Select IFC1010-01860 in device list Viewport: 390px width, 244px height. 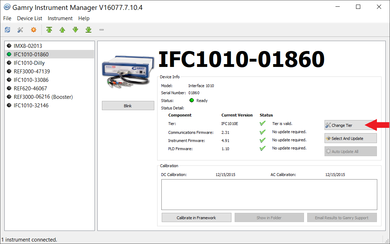coord(50,54)
